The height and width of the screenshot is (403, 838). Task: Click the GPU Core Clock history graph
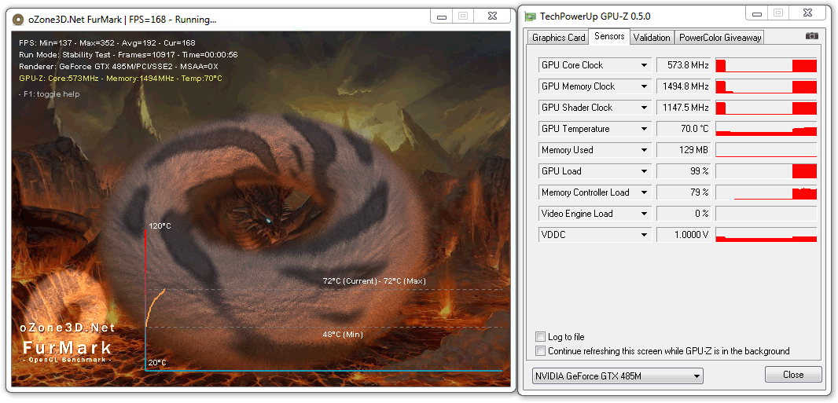(x=766, y=65)
